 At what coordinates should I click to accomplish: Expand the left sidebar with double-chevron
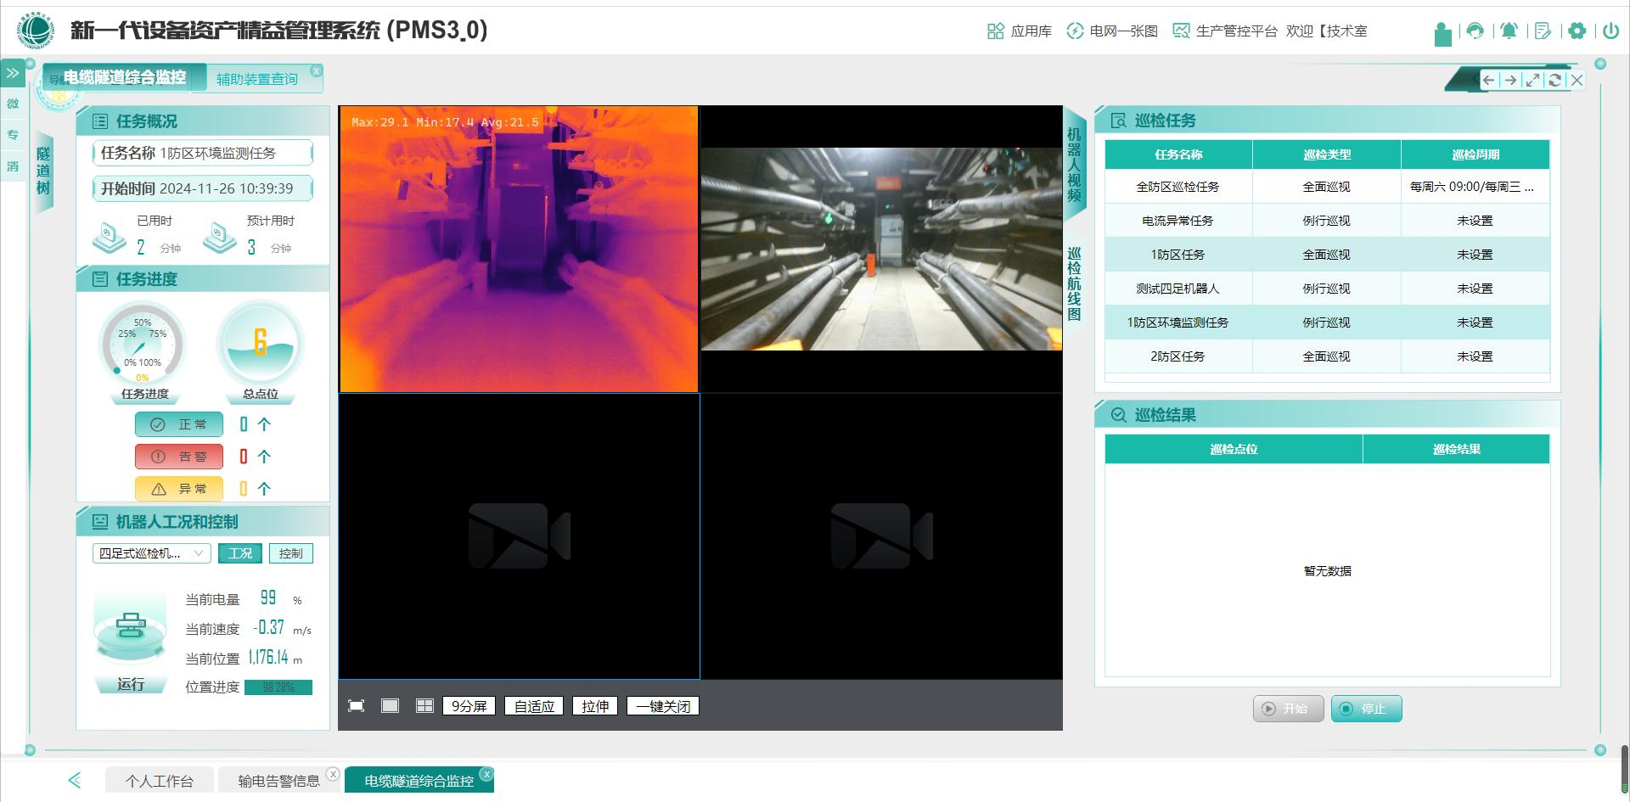[x=13, y=74]
